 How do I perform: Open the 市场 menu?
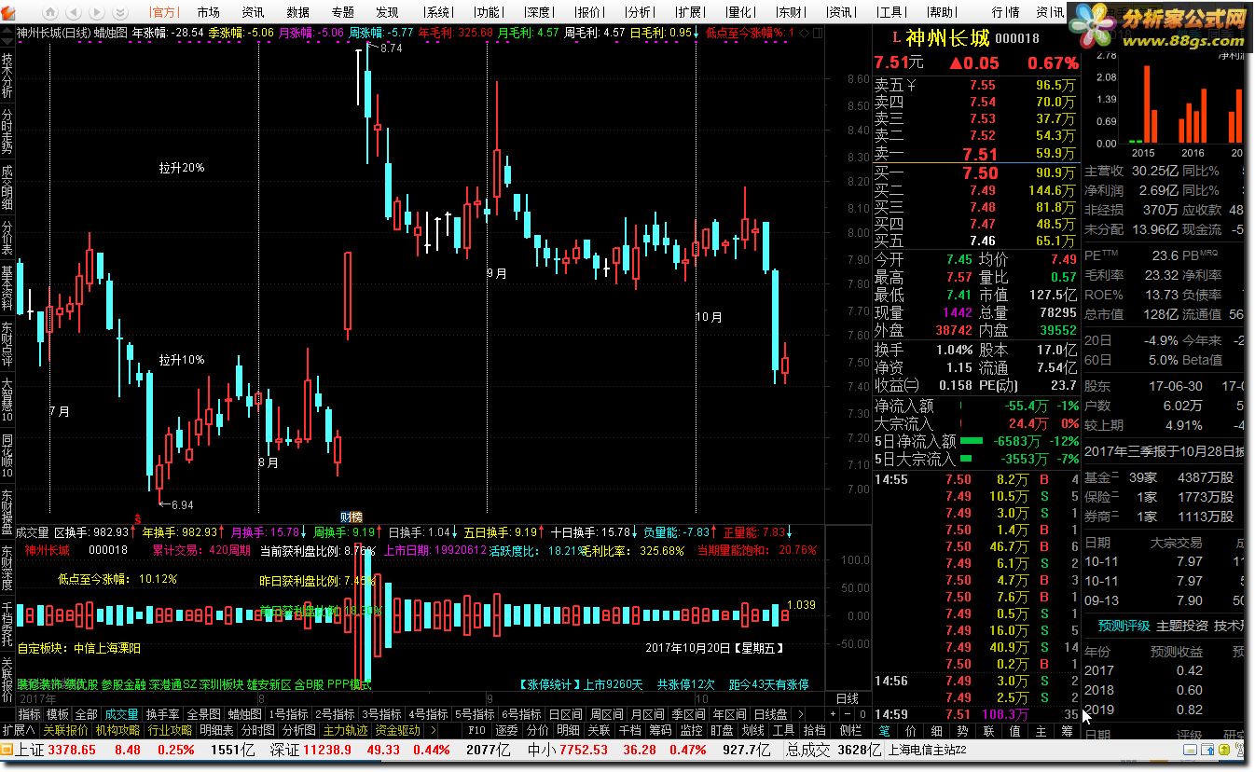click(208, 12)
